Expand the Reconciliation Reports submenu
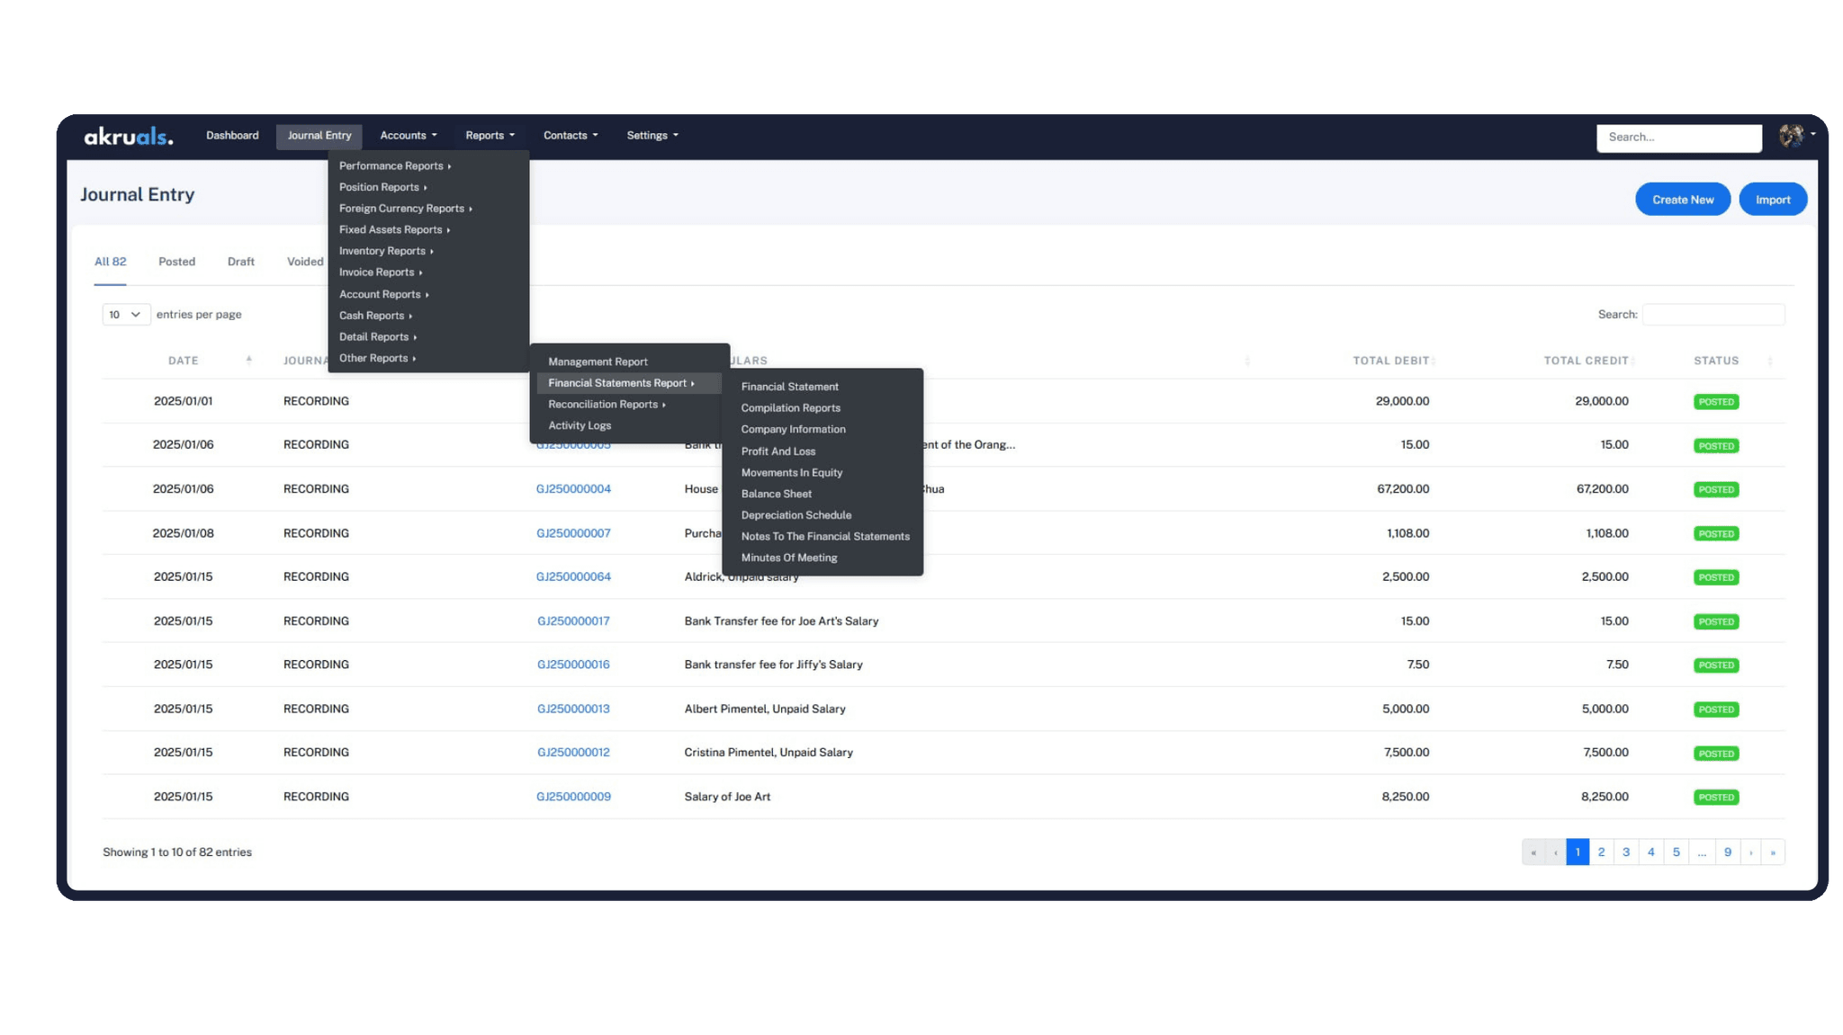 pos(607,405)
